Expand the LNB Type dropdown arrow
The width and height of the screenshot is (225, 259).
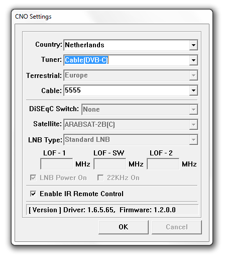[193, 140]
